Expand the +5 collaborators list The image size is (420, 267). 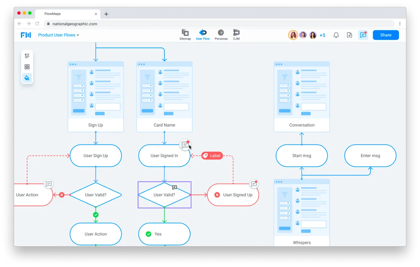(x=322, y=35)
